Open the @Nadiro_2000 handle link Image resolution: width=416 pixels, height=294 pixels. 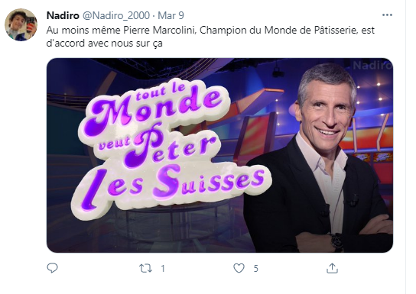click(116, 15)
